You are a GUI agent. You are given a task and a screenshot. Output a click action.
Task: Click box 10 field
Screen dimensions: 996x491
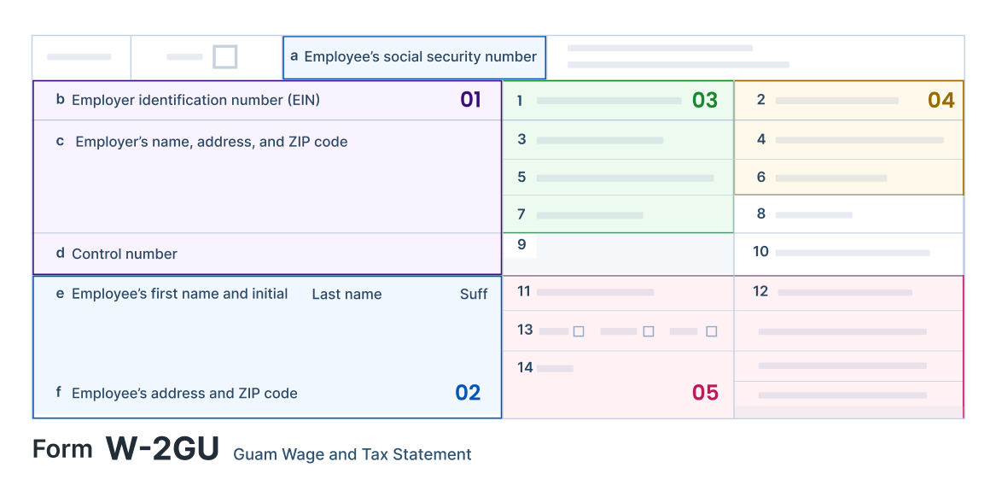848,254
